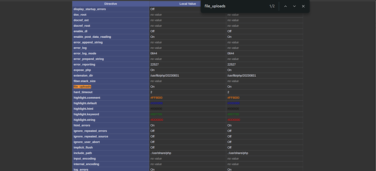
Task: Select the hard_timeout directive name
Action: 83,92
